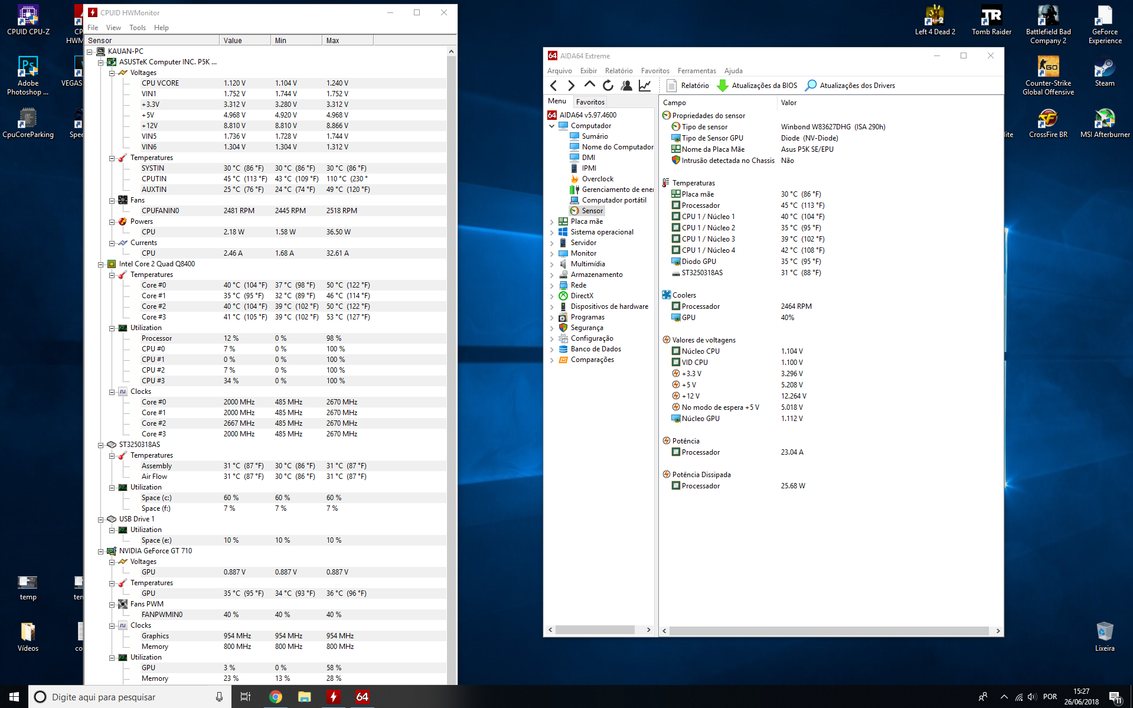
Task: Collapse Computador node in AIDA64 tree
Action: [x=552, y=126]
